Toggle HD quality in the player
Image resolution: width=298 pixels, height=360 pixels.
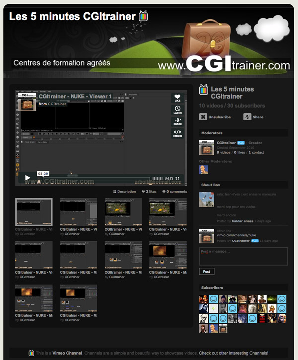pos(169,179)
